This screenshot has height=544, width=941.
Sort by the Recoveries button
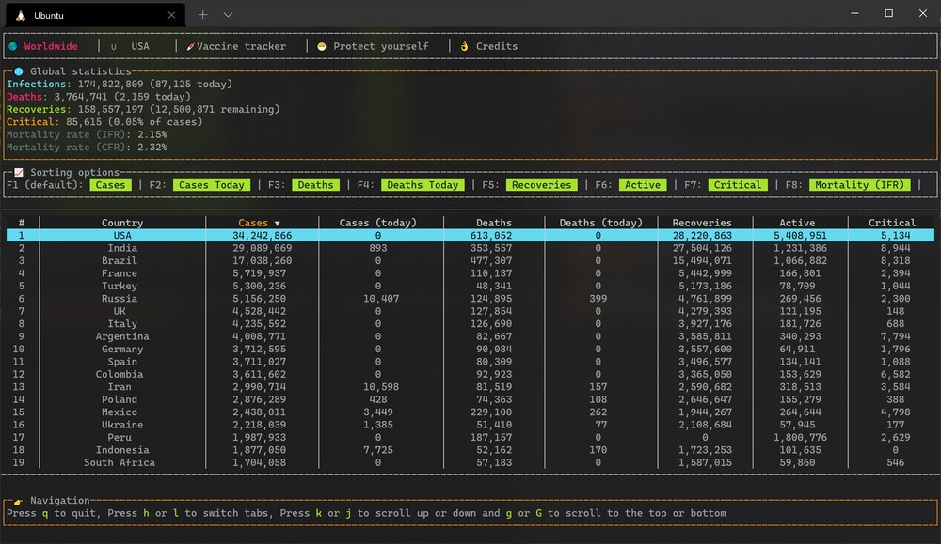(x=541, y=185)
